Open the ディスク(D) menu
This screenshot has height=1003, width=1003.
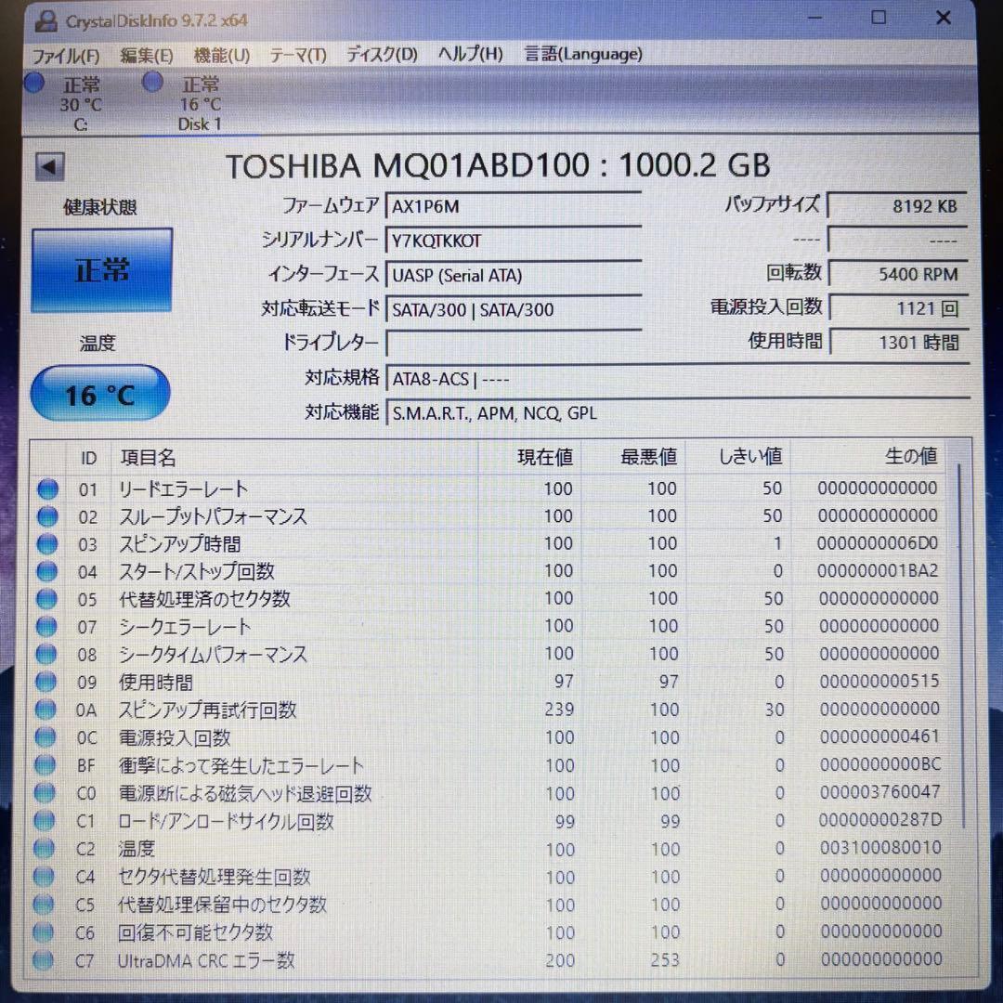pos(381,54)
